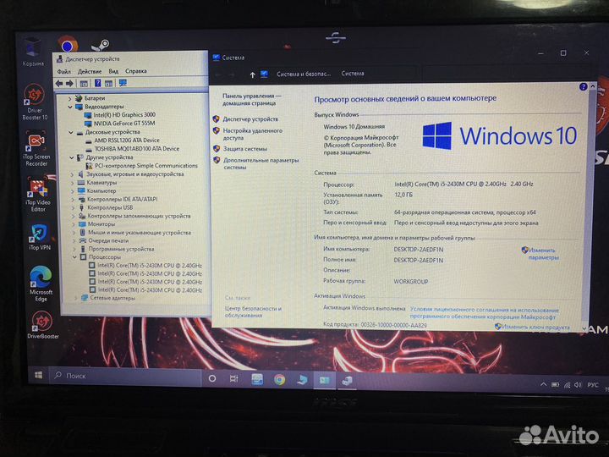Select Очереди печати tree item
Image resolution: width=609 pixels, height=457 pixels.
[103, 241]
